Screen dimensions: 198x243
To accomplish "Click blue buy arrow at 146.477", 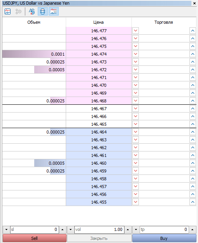I will click(x=193, y=31).
